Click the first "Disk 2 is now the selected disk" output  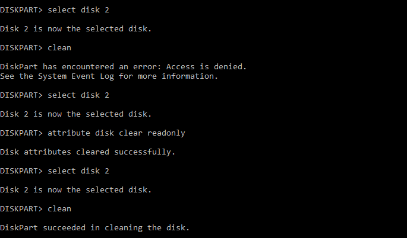tap(76, 28)
